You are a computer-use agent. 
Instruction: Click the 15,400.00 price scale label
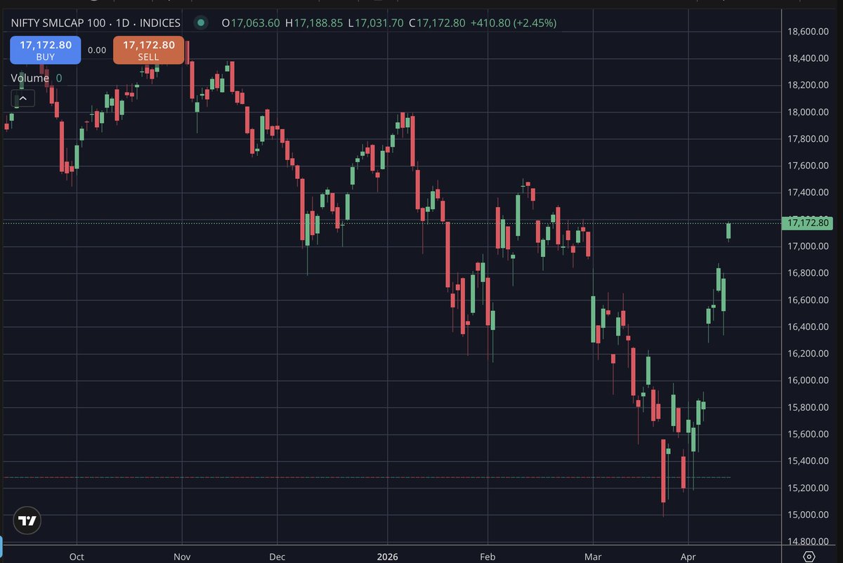click(x=808, y=461)
